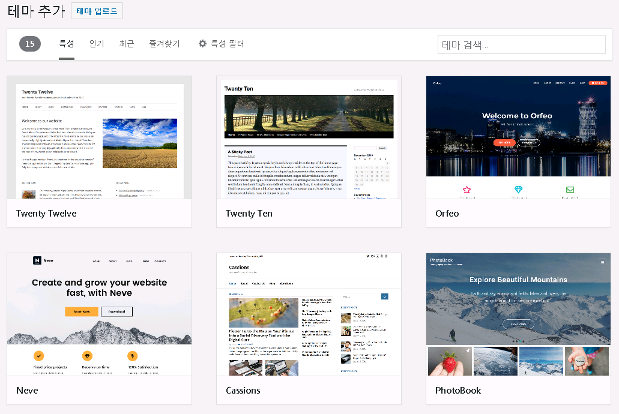Viewport: 619px width, 414px height.
Task: Click the Twenty Twelve theme name
Action: coord(46,214)
